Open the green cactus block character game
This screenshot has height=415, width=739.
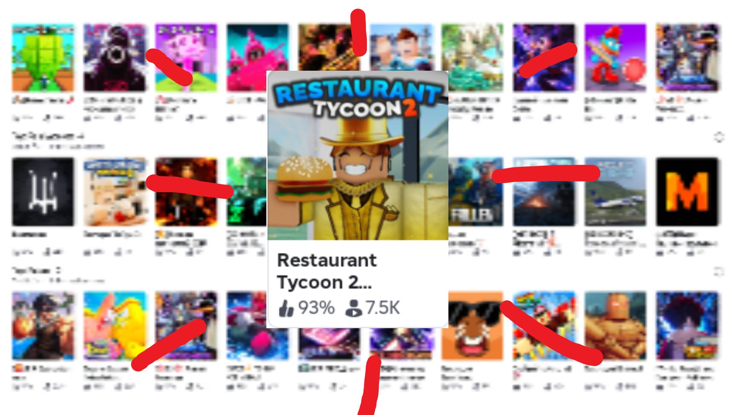pyautogui.click(x=43, y=58)
